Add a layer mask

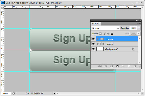(112, 66)
